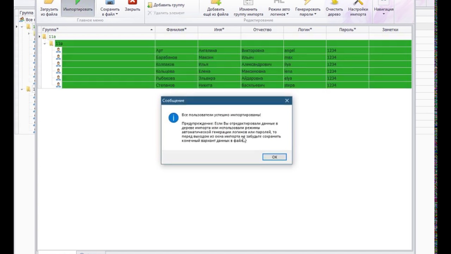Click the Отчество column header
The height and width of the screenshot is (254, 451).
click(262, 30)
